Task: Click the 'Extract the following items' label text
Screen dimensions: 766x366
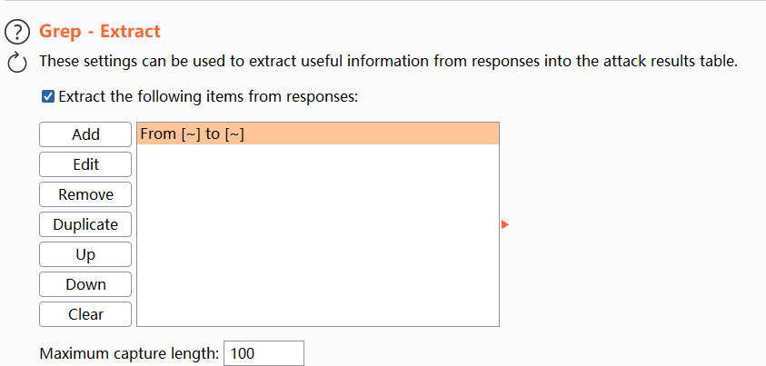Action: [x=209, y=95]
